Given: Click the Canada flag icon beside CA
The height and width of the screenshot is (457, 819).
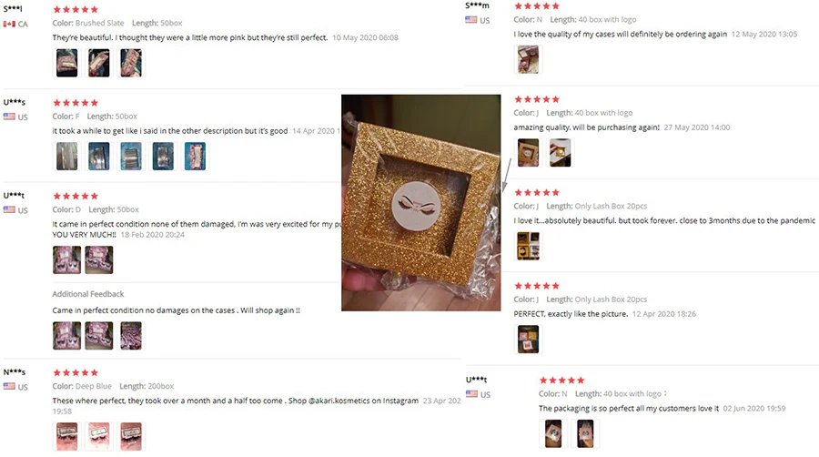Looking at the screenshot, I should pos(9,24).
